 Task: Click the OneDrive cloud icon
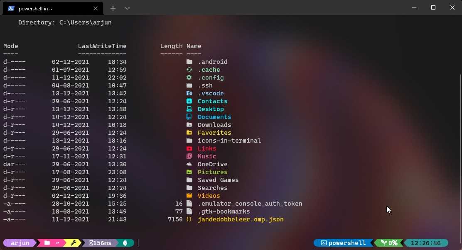pos(189,164)
